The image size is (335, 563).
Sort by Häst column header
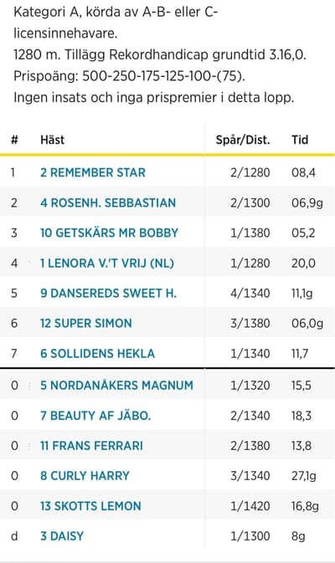pos(53,140)
